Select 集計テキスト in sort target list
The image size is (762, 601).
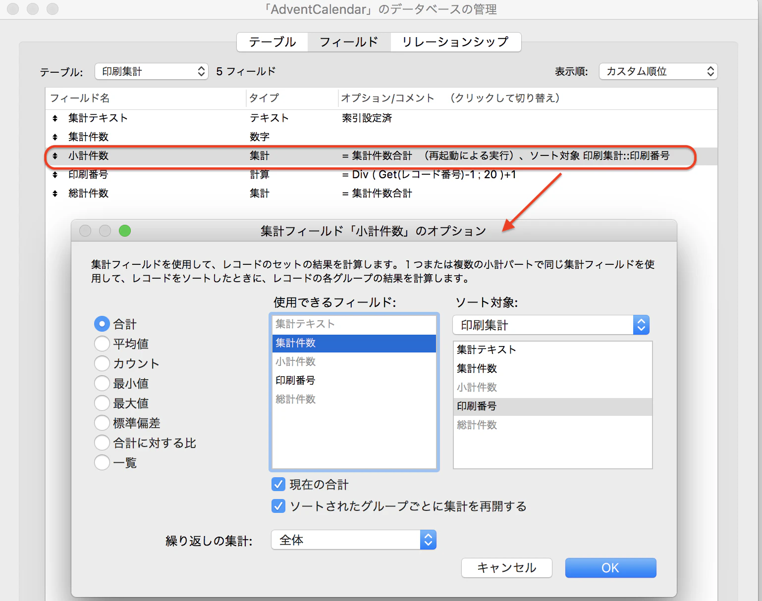click(x=553, y=350)
